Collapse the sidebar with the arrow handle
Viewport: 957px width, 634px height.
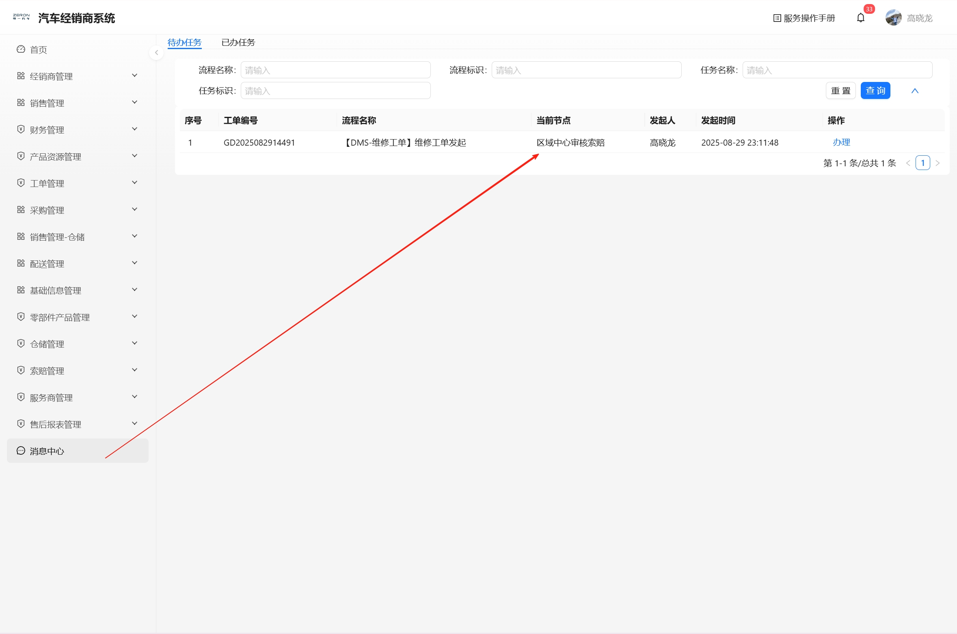[x=156, y=53]
